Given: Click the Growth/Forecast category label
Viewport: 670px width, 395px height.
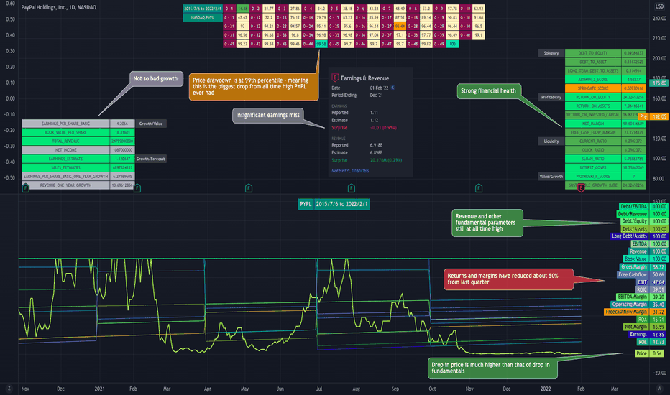Looking at the screenshot, I should pos(151,159).
